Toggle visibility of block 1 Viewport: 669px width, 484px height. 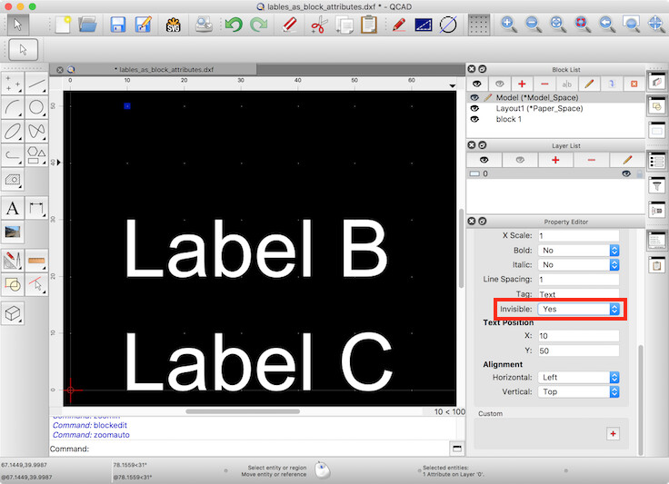474,119
